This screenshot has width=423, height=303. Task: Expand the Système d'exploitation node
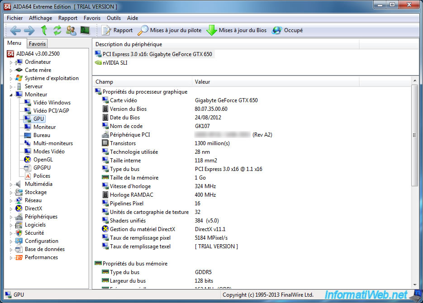(x=11, y=79)
